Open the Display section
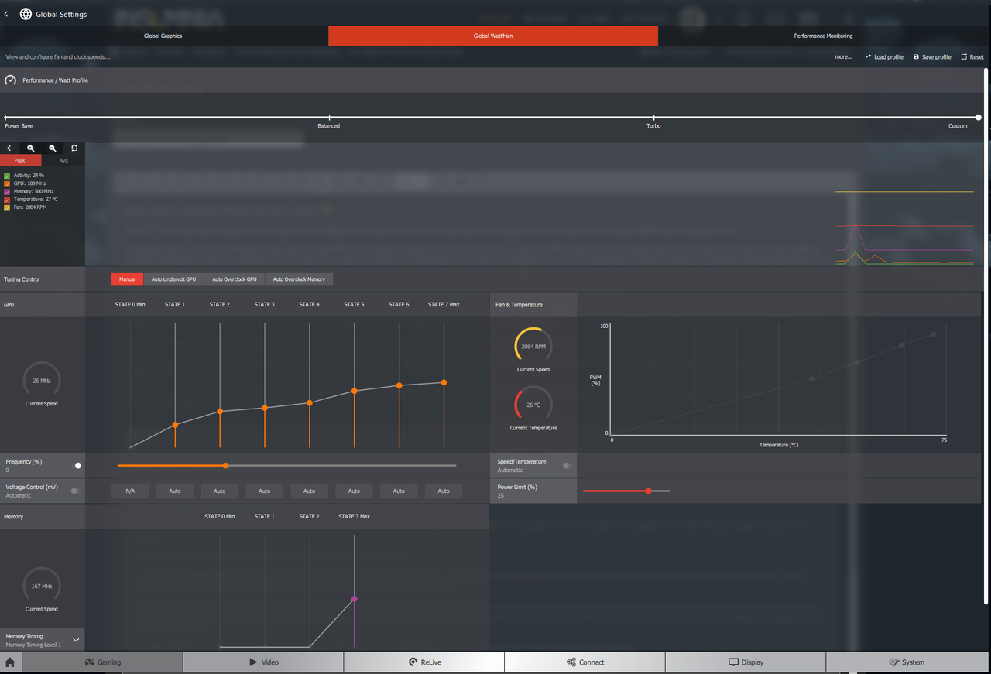 pyautogui.click(x=746, y=662)
